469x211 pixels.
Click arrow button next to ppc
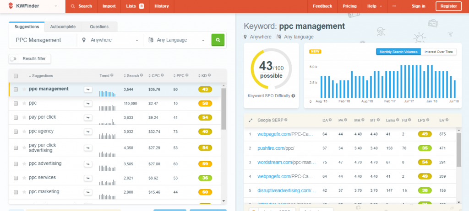pos(88,103)
